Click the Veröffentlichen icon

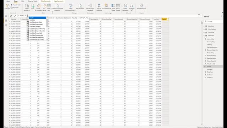(x=142, y=6)
